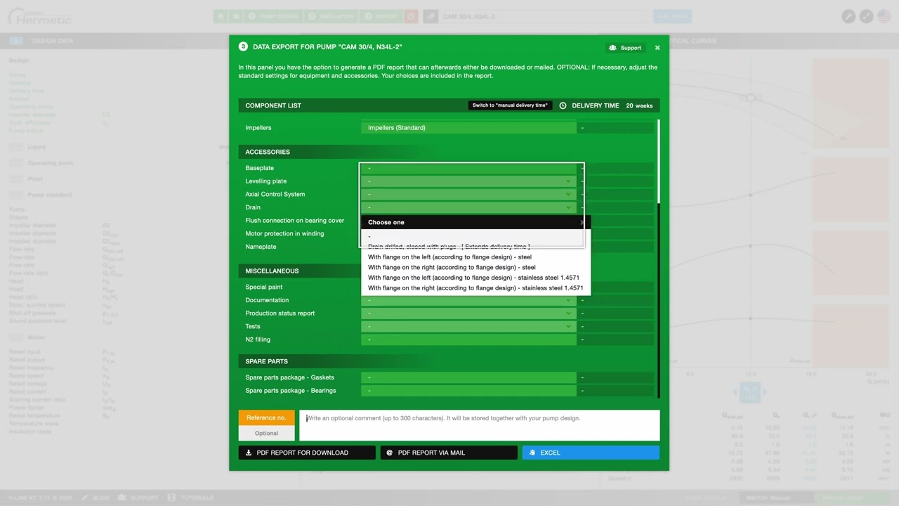Click the Impellers (Standard) field
This screenshot has width=899, height=506.
coord(468,128)
